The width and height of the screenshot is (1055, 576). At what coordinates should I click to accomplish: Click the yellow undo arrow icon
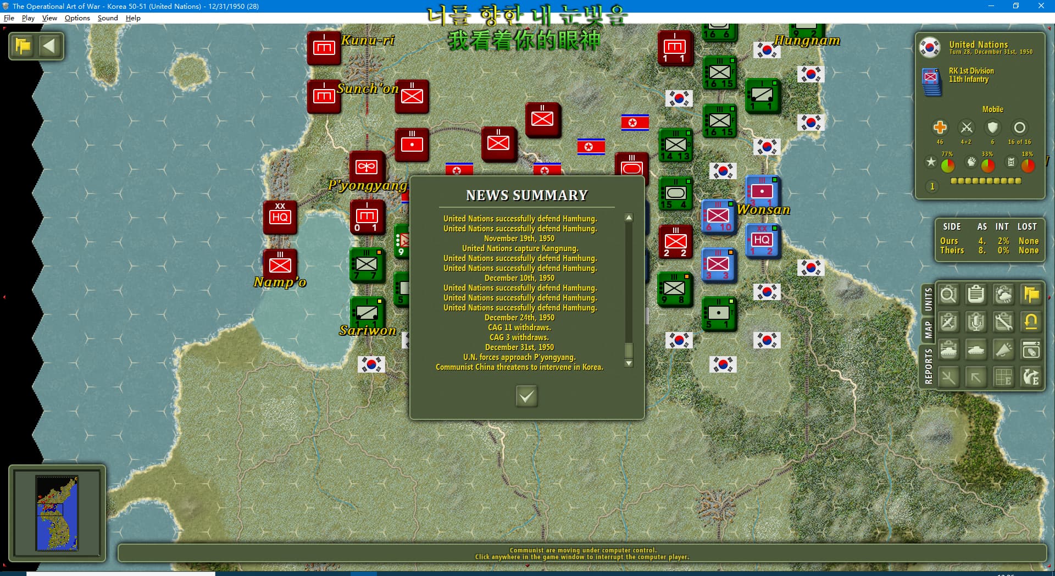click(1031, 322)
